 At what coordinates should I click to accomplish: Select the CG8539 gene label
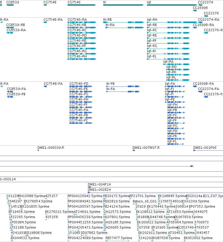tap(13, 2)
